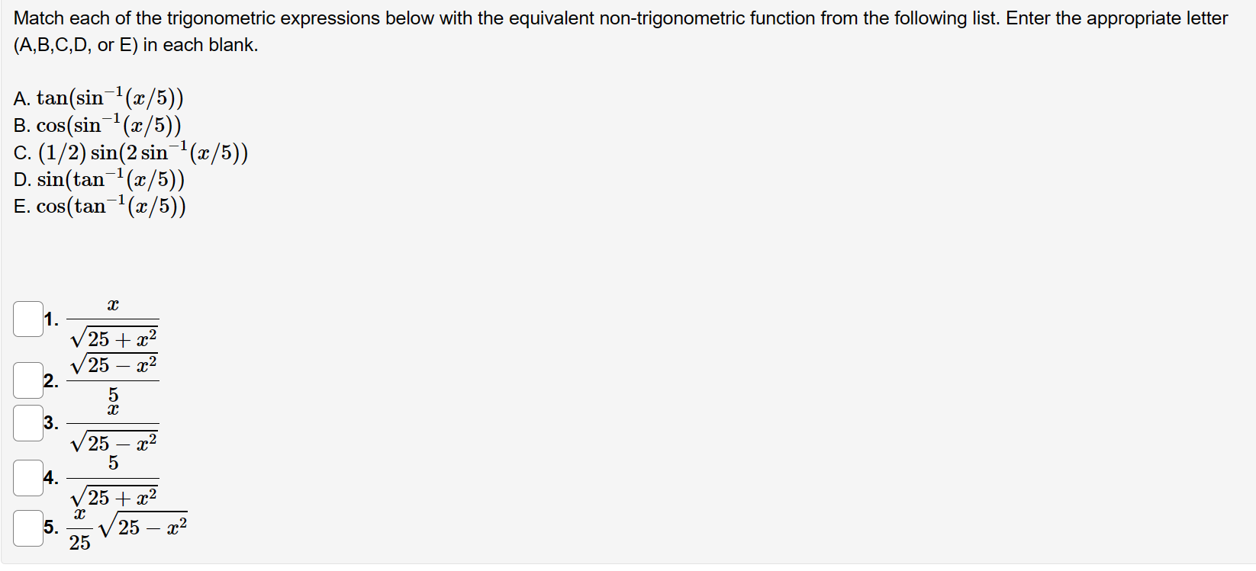This screenshot has width=1256, height=571.
Task: Click the answer blank for question 1
Action: click(28, 318)
